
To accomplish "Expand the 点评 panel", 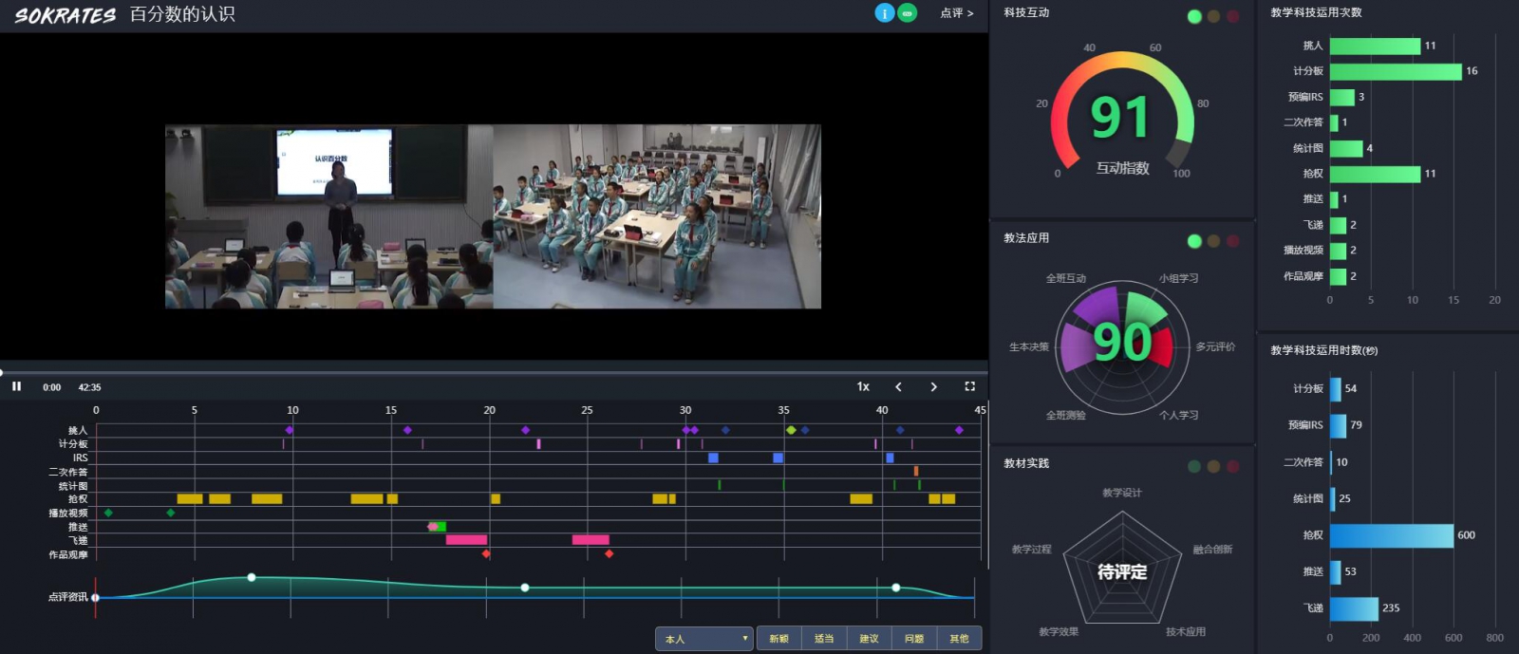I will click(956, 13).
